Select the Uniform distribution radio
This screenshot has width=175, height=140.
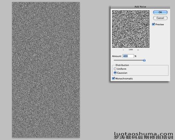[x=115, y=69]
